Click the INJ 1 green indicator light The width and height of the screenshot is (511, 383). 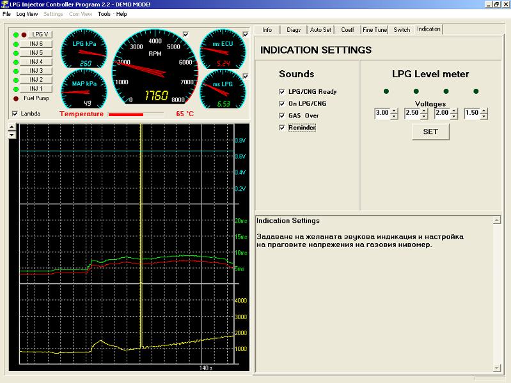coord(16,89)
